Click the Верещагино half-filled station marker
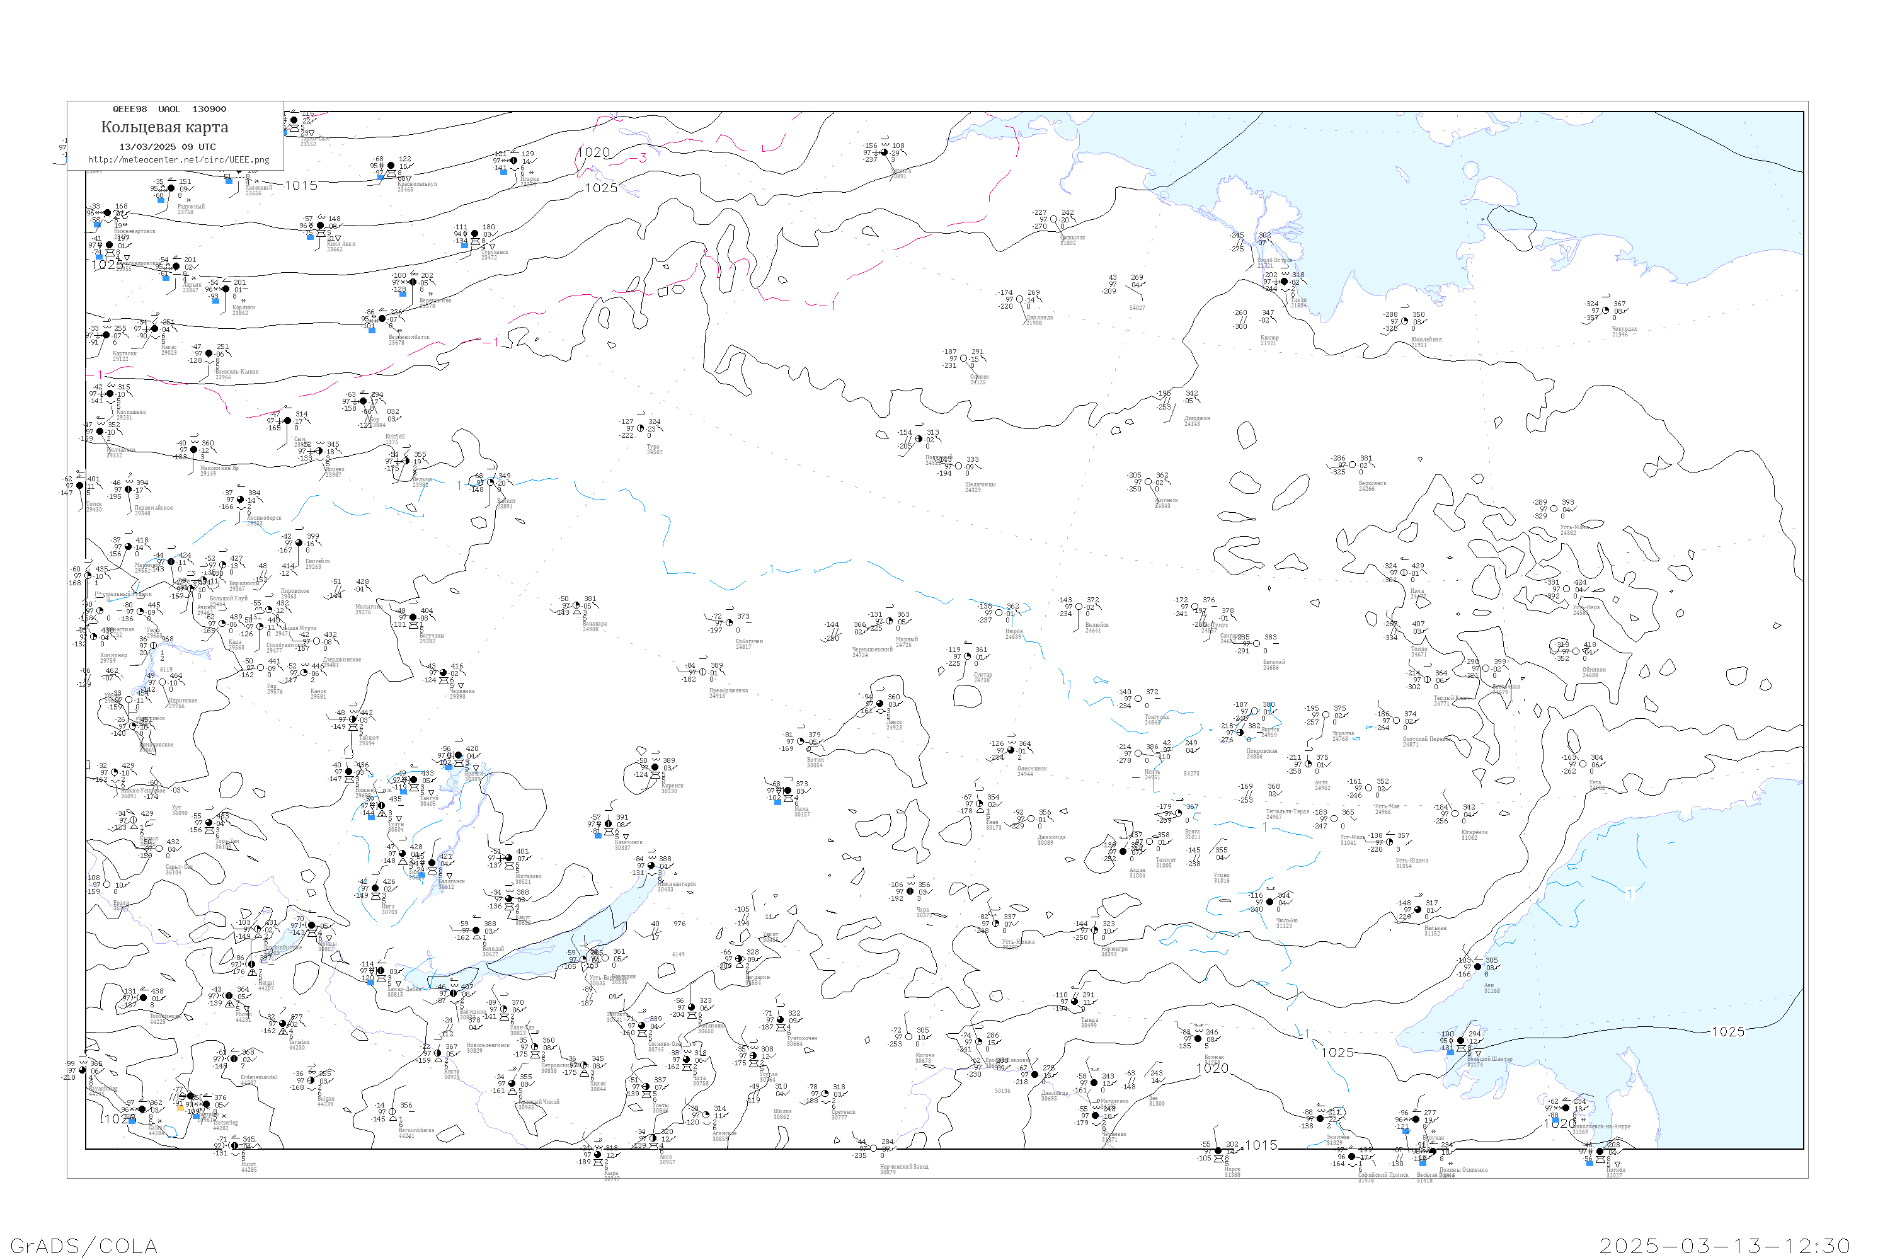Viewport: 1890px width, 1260px height. pos(413,282)
